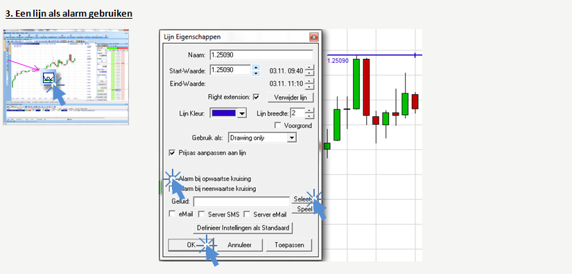
Task: Click heading '3. Een lijn als alarm gebruiken'
Action: pos(69,14)
